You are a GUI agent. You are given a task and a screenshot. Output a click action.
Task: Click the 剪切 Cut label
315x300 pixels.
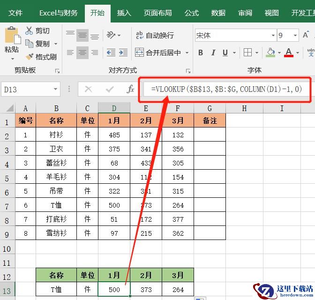pyautogui.click(x=42, y=31)
